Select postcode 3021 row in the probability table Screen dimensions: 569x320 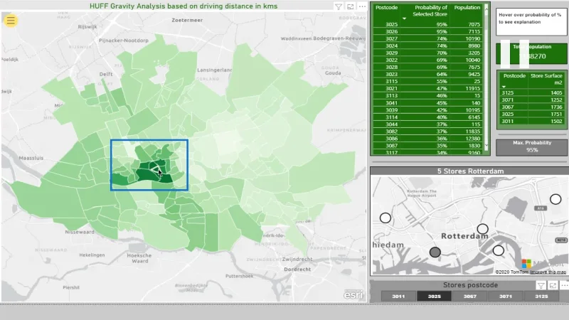point(427,88)
